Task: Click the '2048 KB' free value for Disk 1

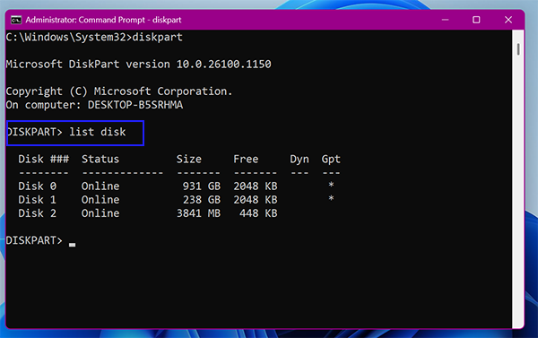Action: coord(256,200)
